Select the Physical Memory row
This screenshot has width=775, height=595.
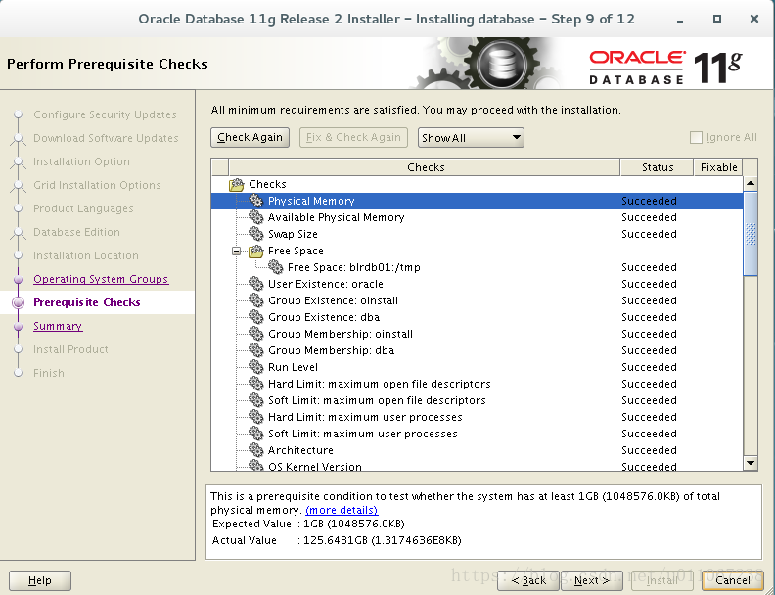coord(477,201)
